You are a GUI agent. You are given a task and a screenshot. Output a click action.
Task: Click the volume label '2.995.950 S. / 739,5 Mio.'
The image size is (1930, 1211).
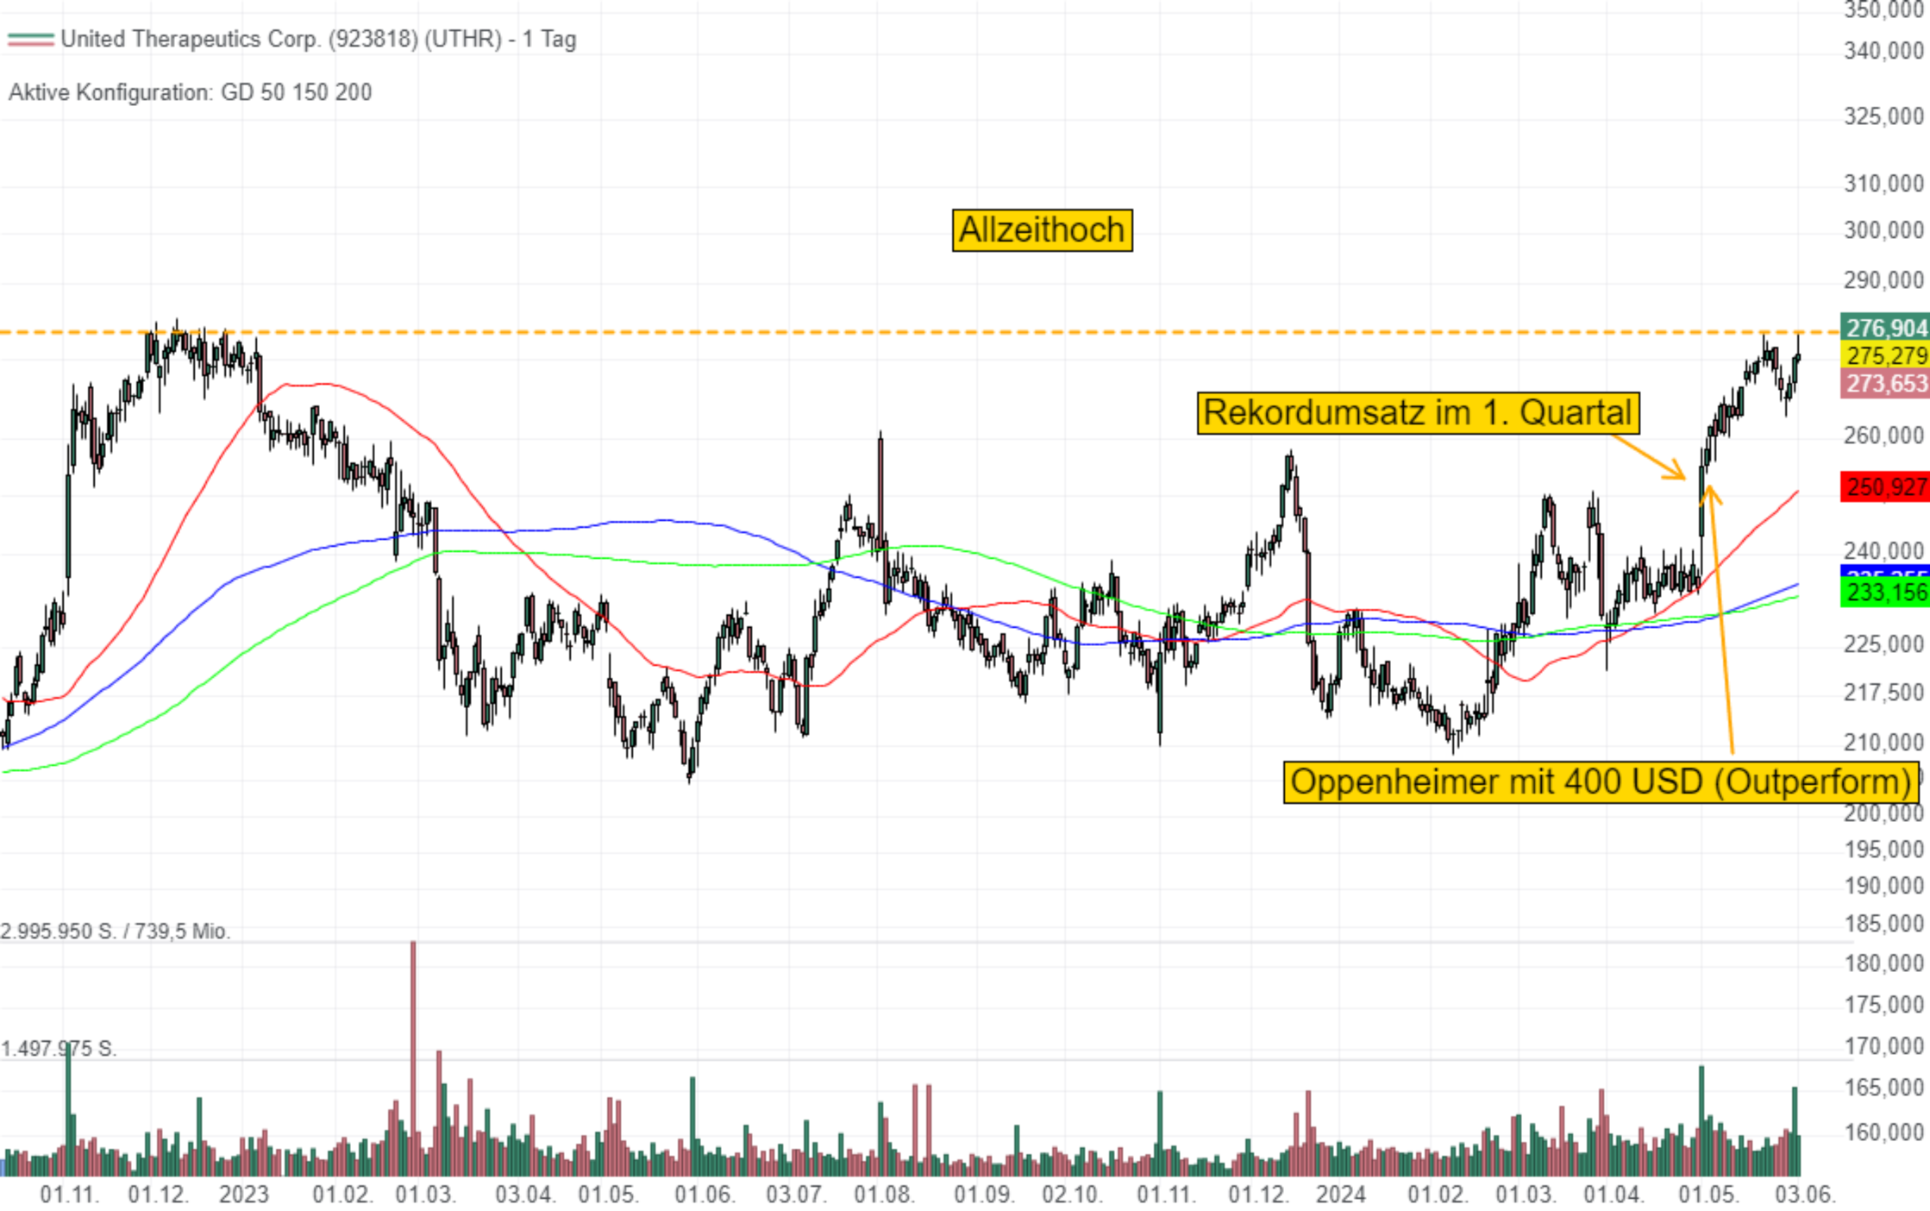[116, 932]
